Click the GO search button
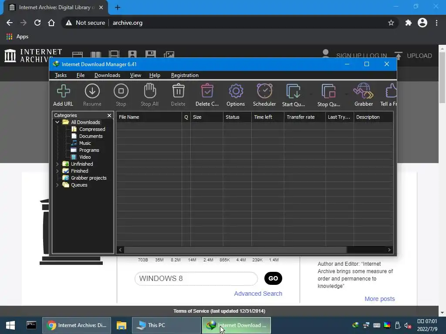 click(273, 278)
